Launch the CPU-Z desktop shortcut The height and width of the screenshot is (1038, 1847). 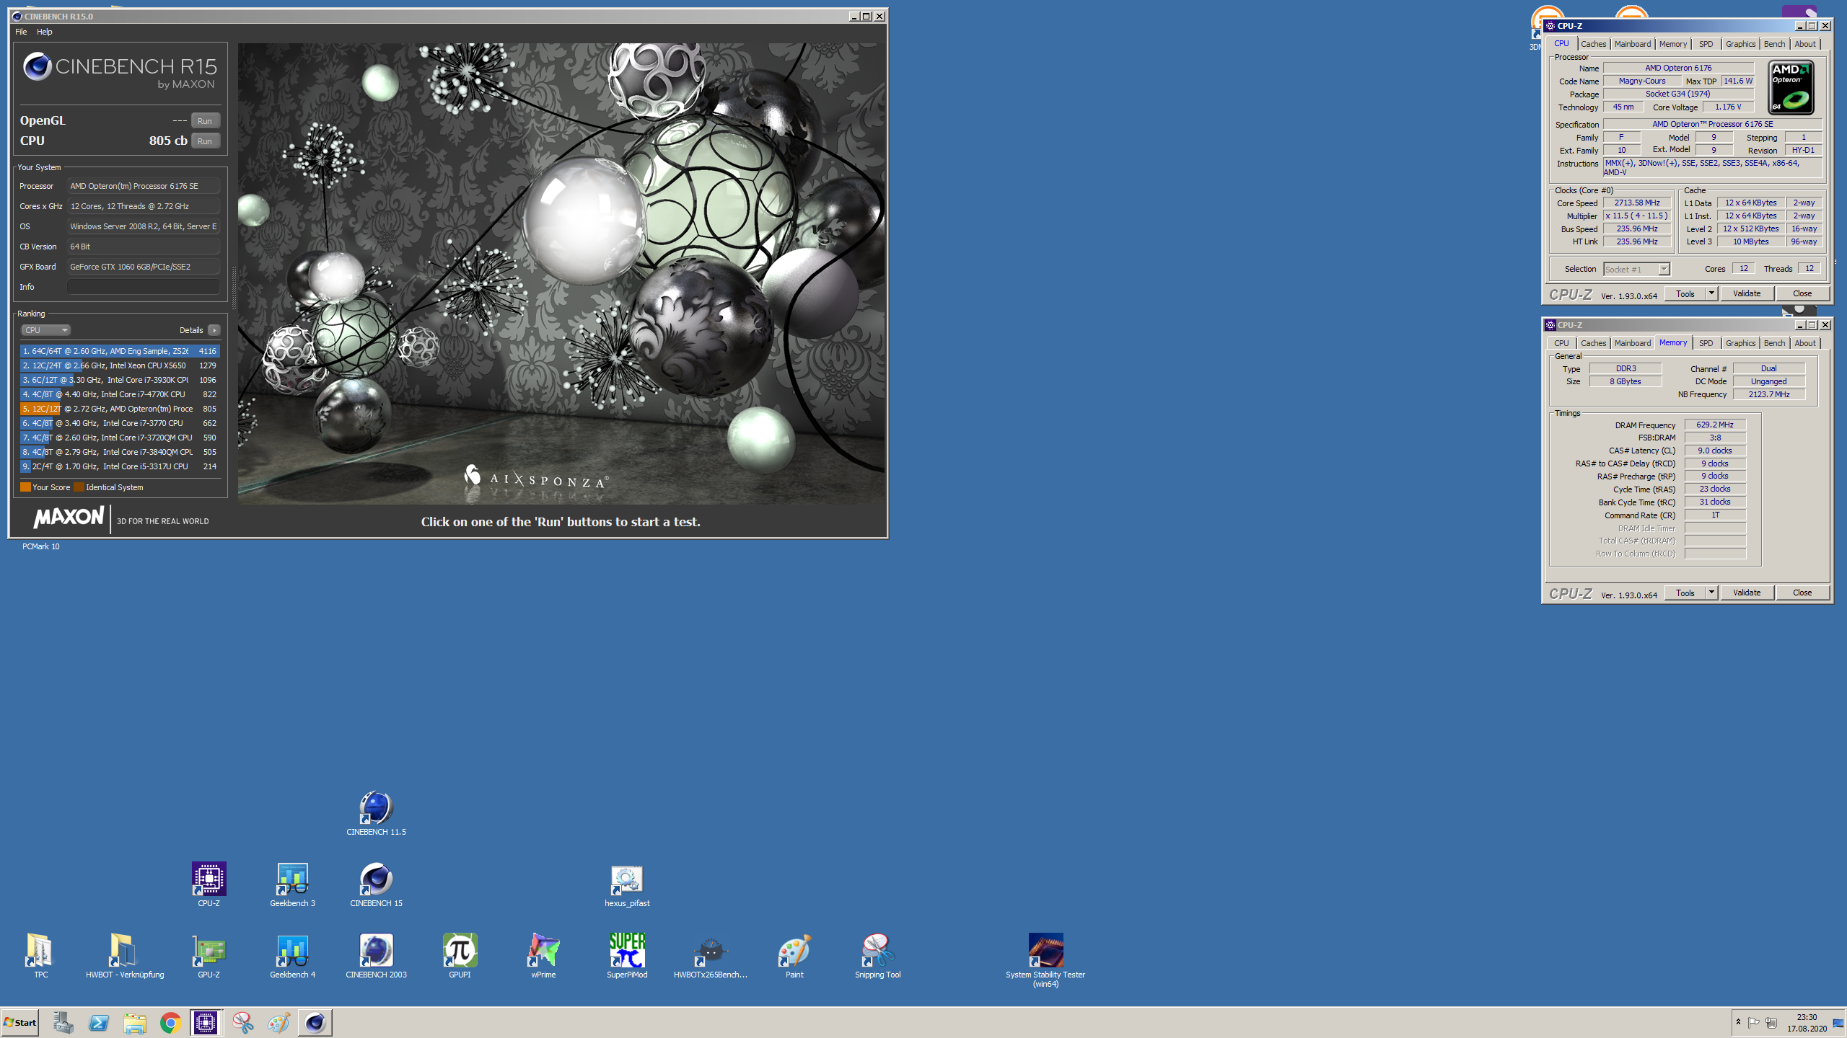[x=209, y=884]
